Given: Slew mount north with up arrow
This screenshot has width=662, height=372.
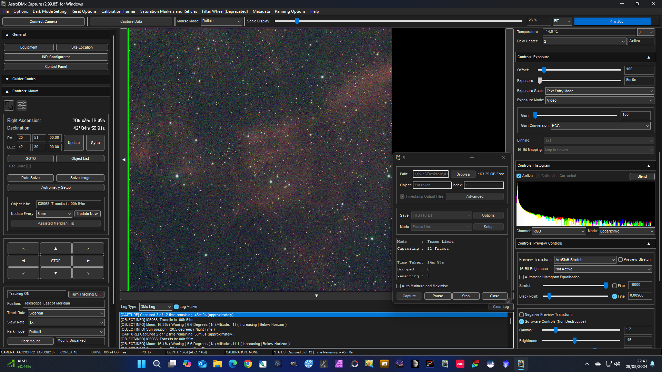Looking at the screenshot, I should pyautogui.click(x=56, y=248).
